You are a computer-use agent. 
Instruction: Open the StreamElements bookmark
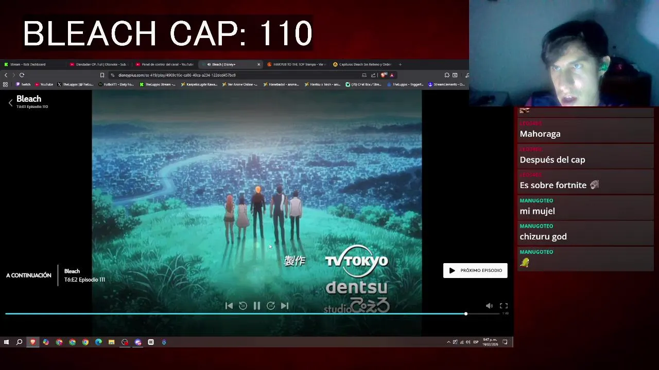point(446,84)
